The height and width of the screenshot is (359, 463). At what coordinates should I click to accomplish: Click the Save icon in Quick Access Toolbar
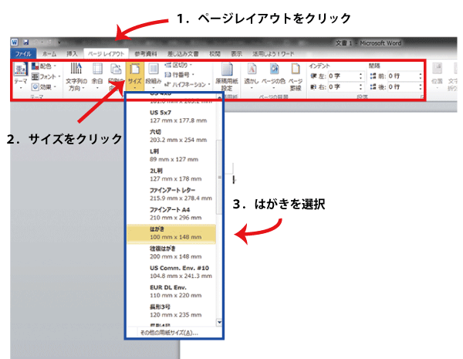click(25, 42)
